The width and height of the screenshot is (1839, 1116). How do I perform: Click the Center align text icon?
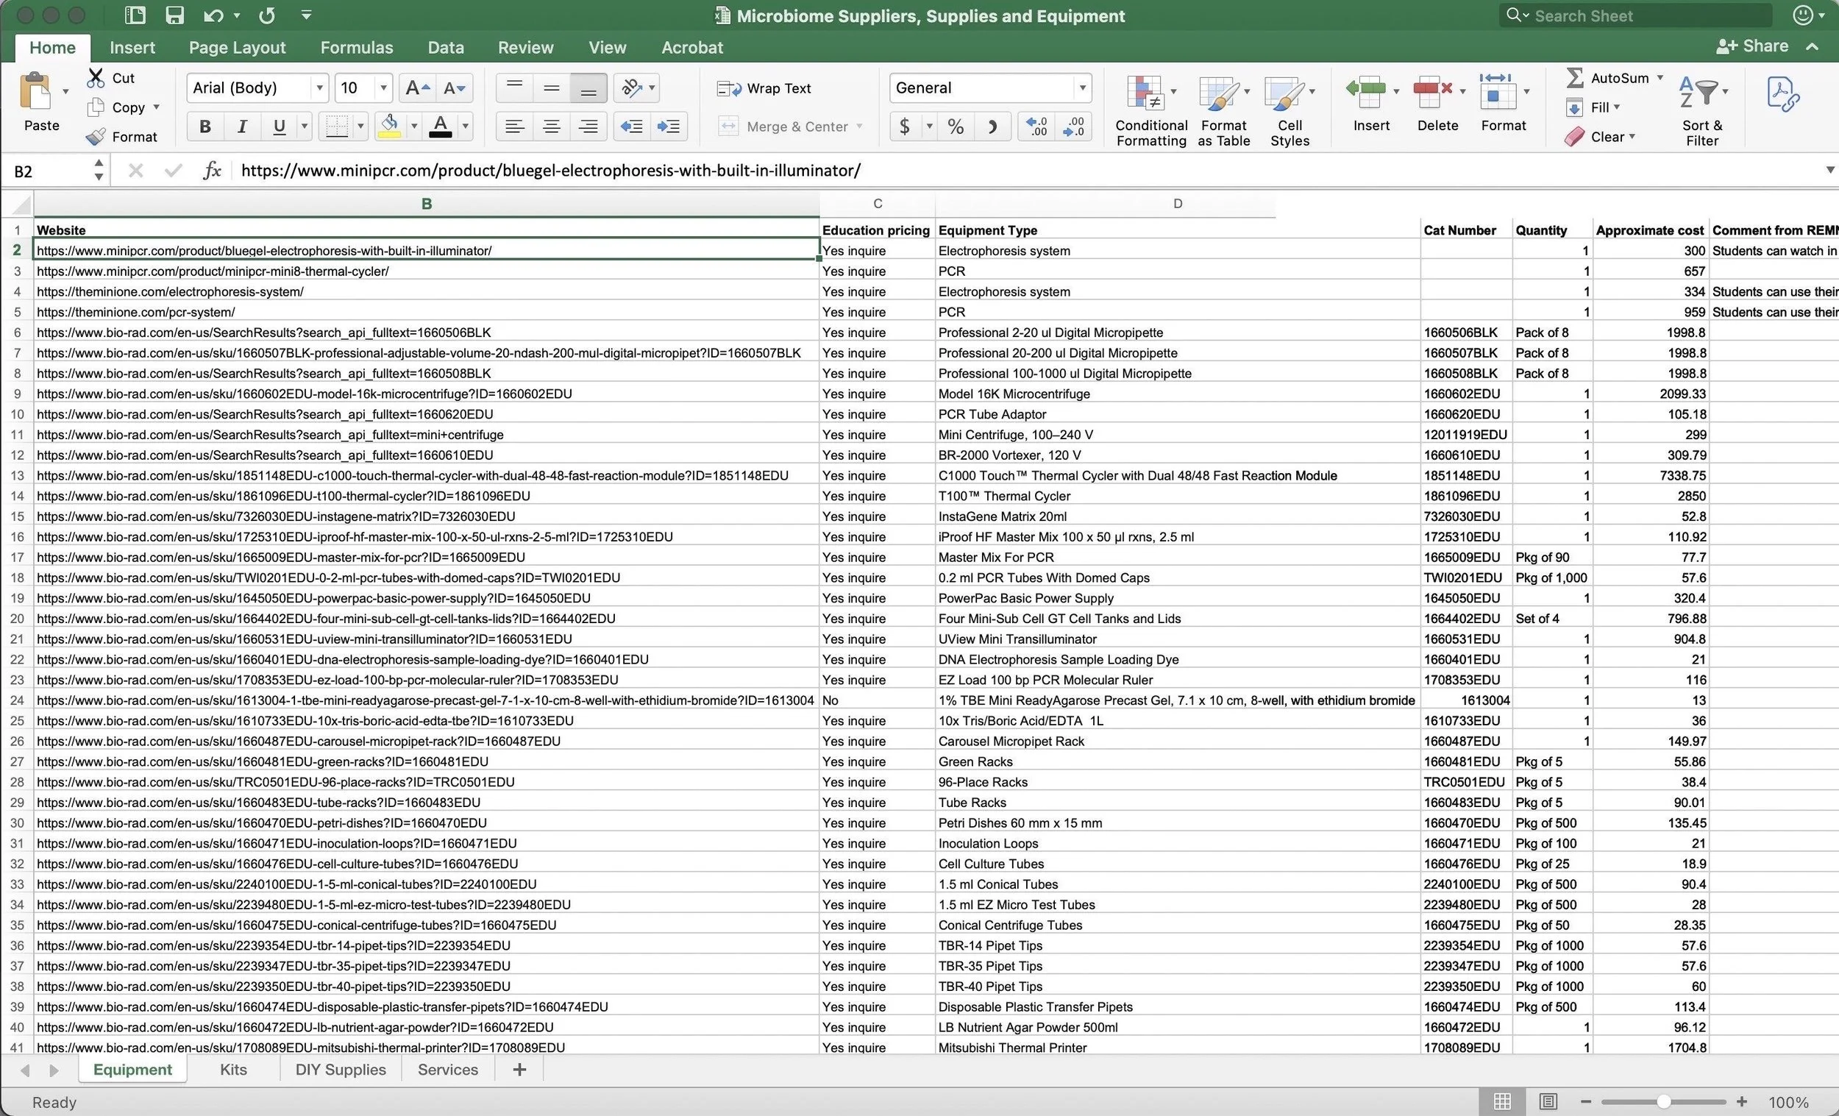[552, 126]
